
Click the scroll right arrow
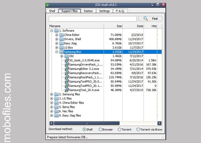click(159, 123)
